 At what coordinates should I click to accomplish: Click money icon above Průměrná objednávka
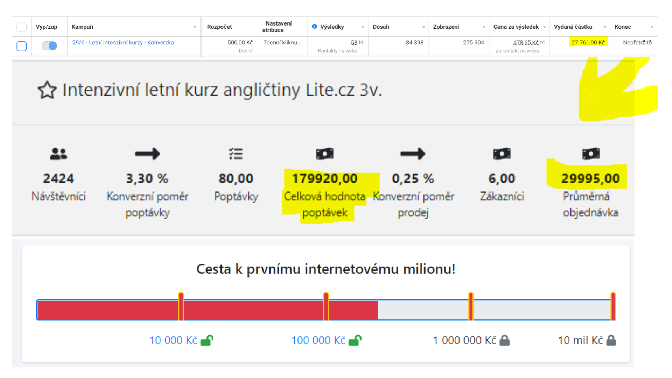(590, 154)
